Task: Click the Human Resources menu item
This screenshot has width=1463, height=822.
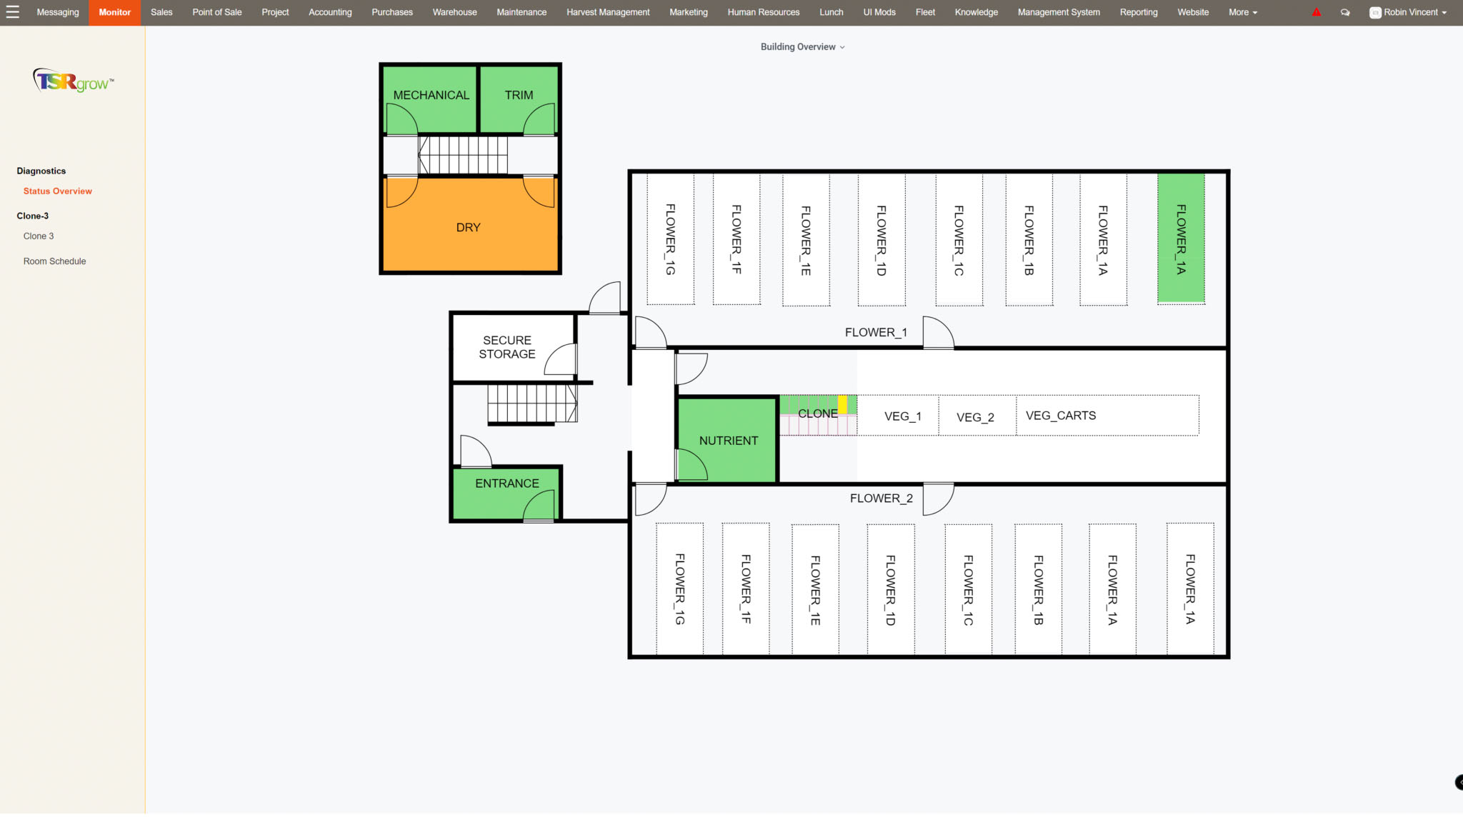Action: (764, 12)
